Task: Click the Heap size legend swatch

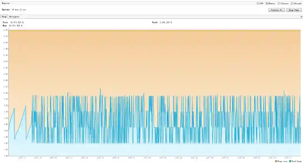Action: coord(276,161)
